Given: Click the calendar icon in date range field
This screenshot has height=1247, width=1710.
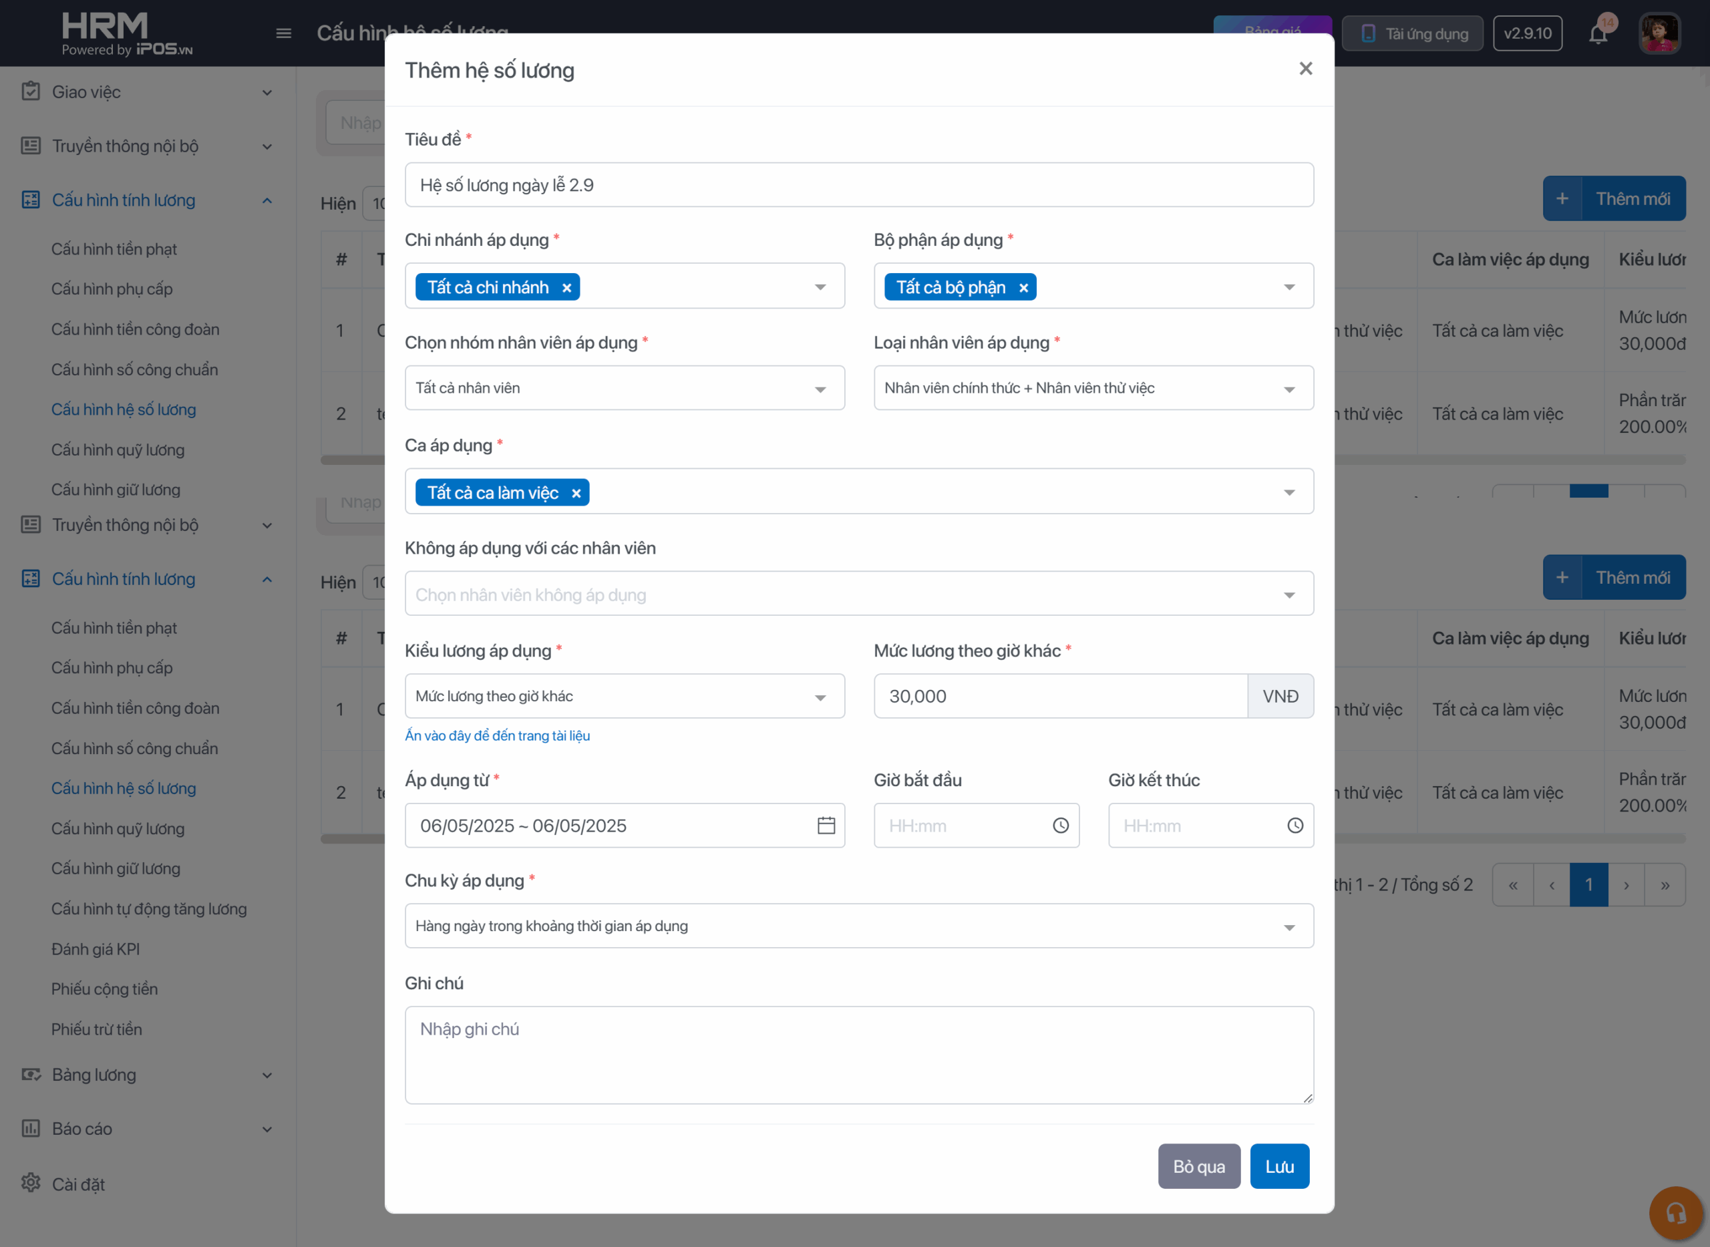Looking at the screenshot, I should (x=826, y=825).
